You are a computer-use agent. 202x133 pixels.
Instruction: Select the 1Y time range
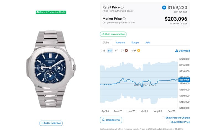(116, 50)
